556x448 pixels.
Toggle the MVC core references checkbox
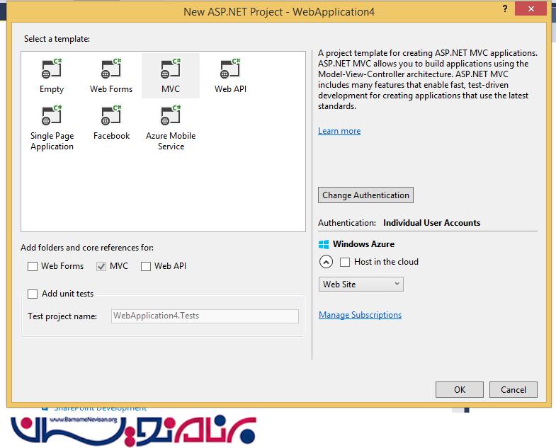tap(101, 266)
